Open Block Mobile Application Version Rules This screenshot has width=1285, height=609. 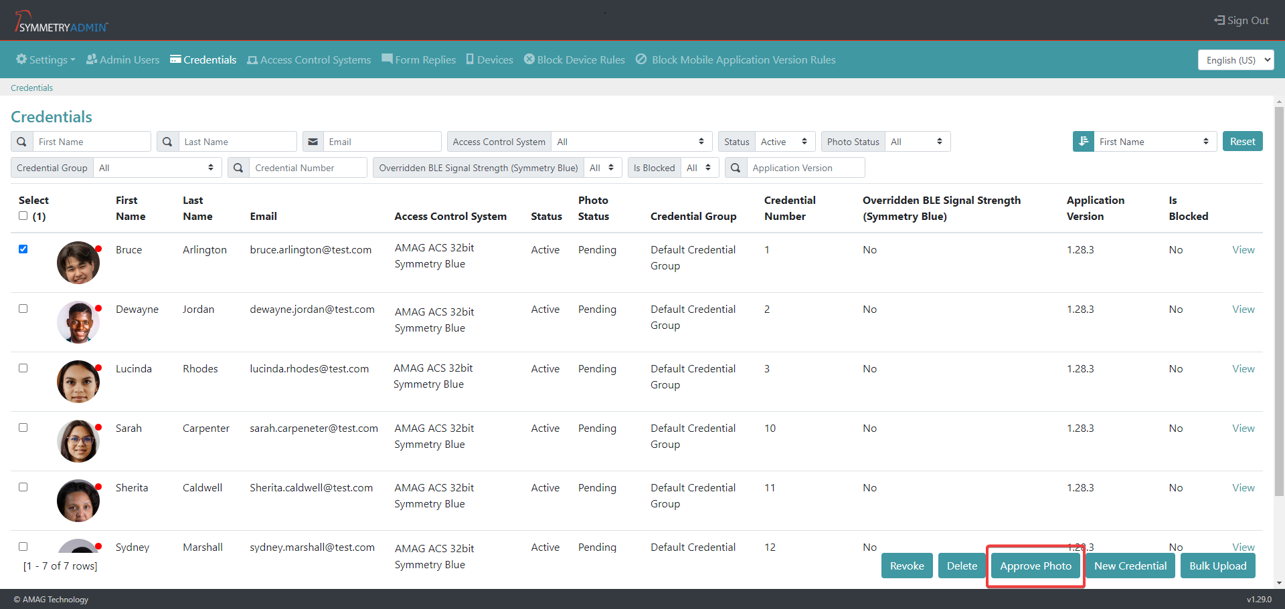click(x=736, y=59)
